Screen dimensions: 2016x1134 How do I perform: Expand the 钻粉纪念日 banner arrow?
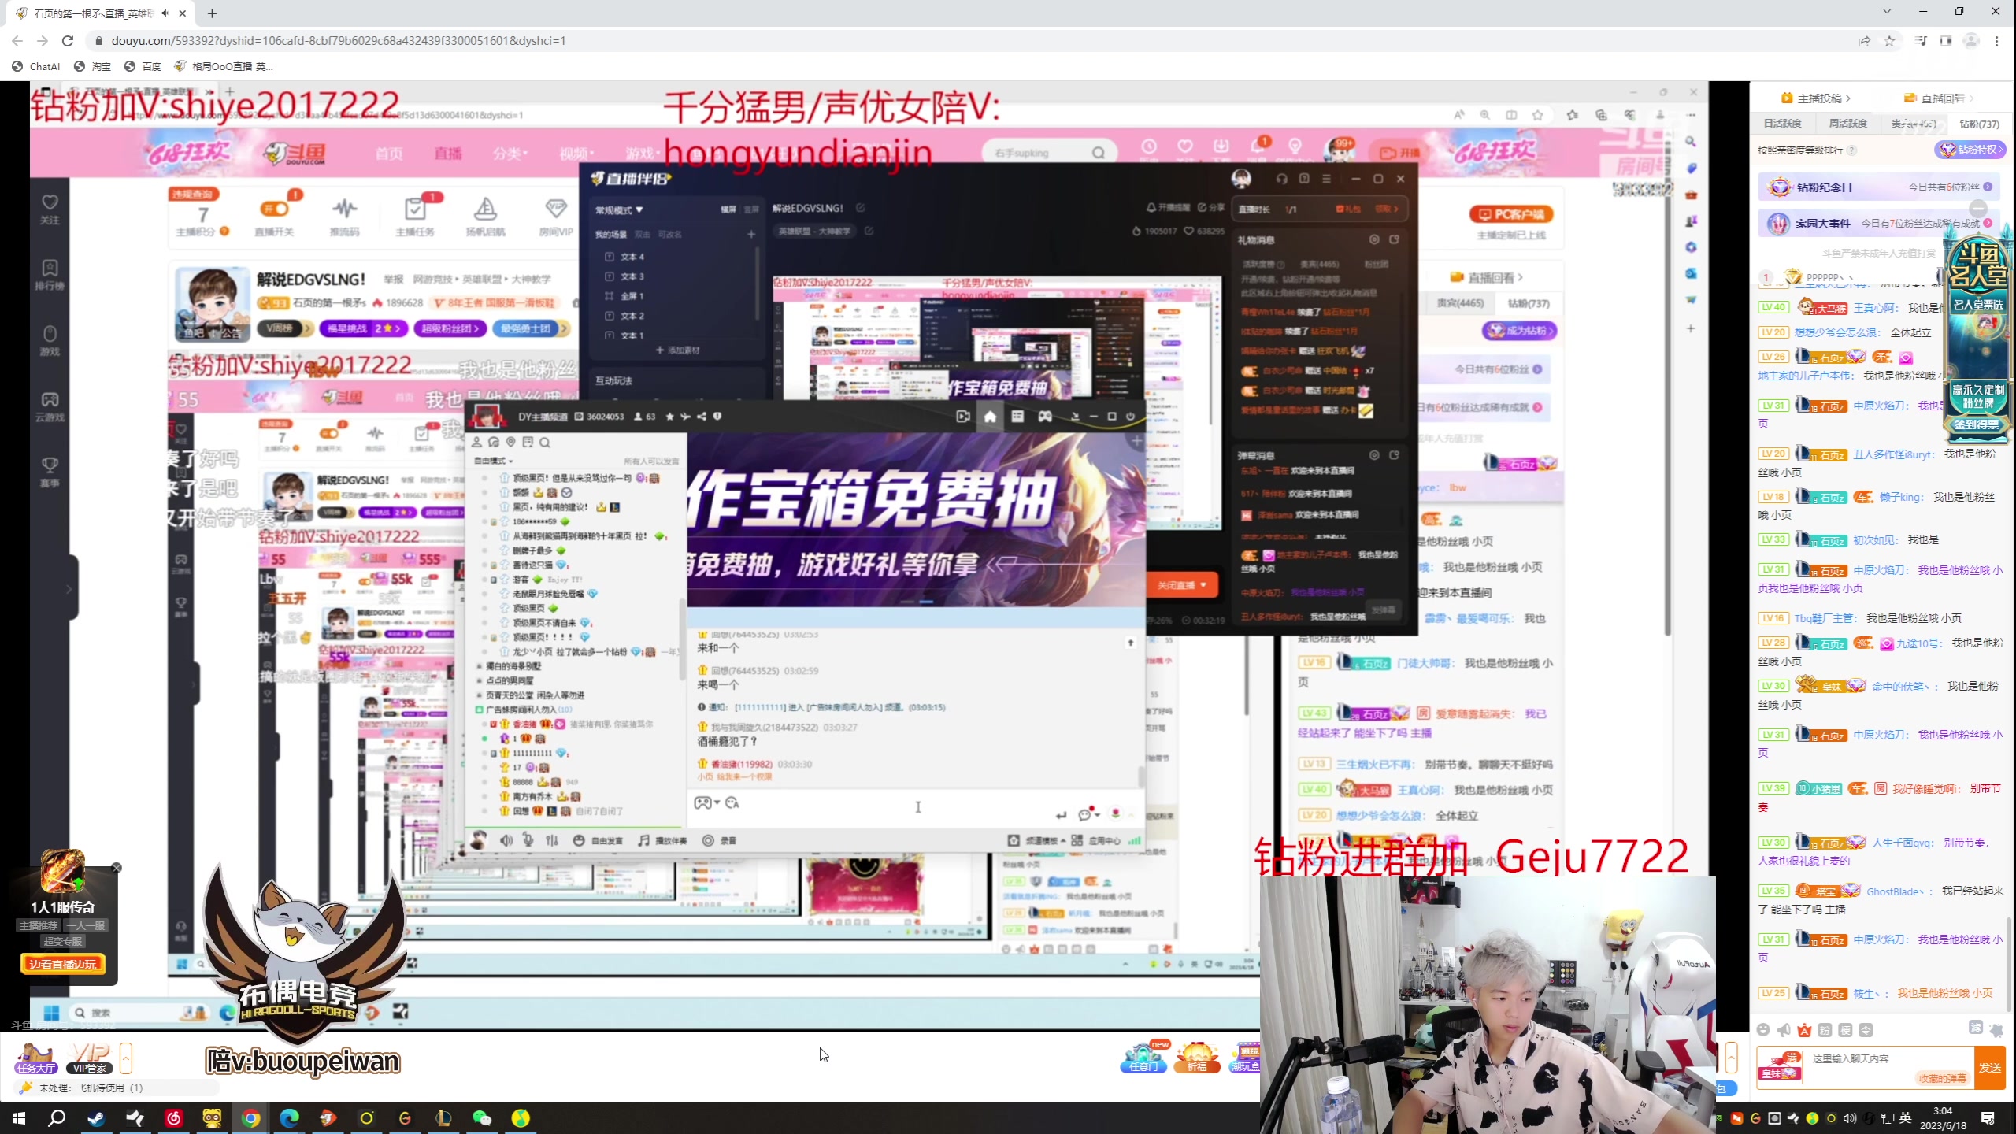[x=1988, y=187]
